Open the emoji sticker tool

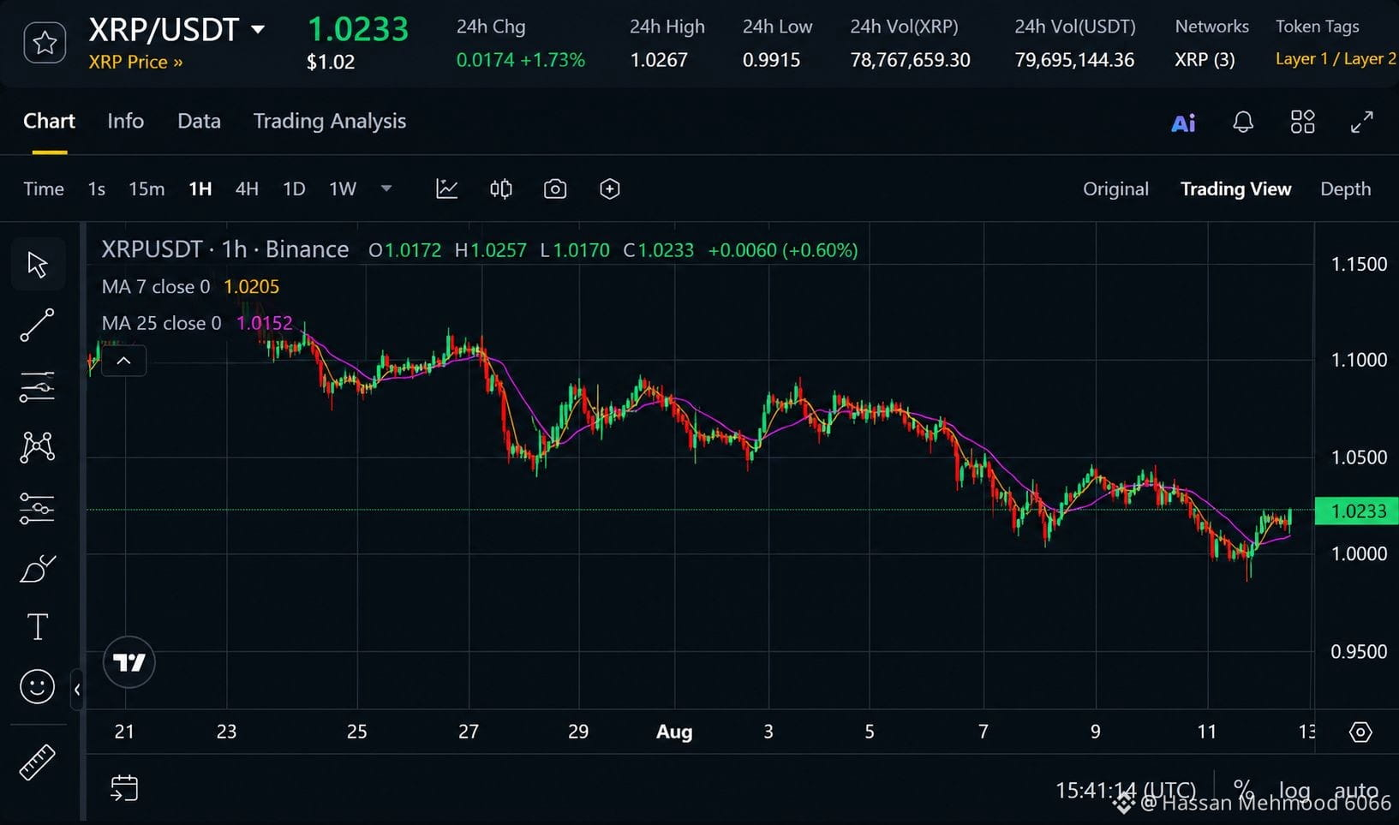coord(38,686)
